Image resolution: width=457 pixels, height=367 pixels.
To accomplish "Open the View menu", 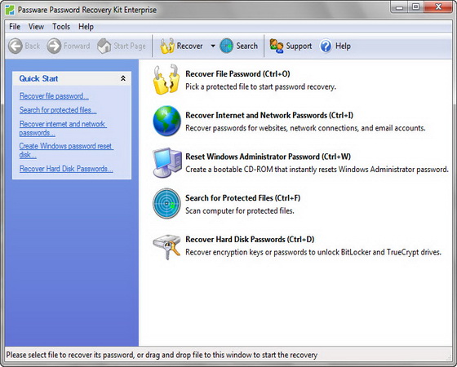I will point(36,26).
